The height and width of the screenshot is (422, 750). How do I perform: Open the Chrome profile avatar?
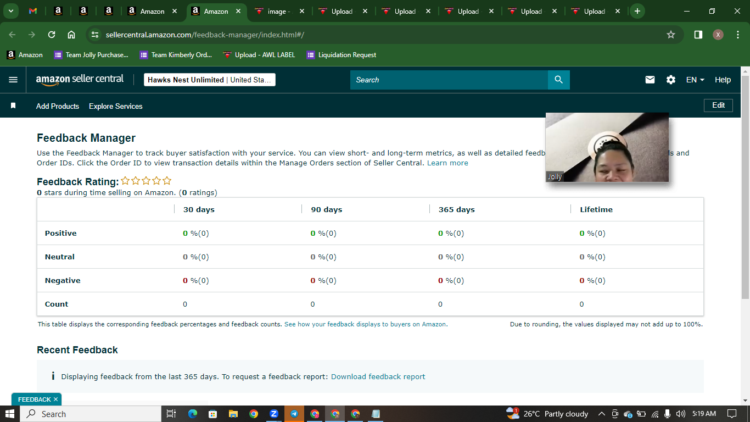point(718,35)
